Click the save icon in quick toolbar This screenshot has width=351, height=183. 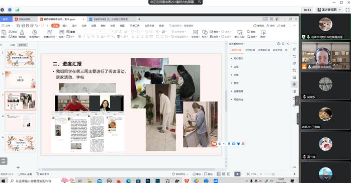19,26
